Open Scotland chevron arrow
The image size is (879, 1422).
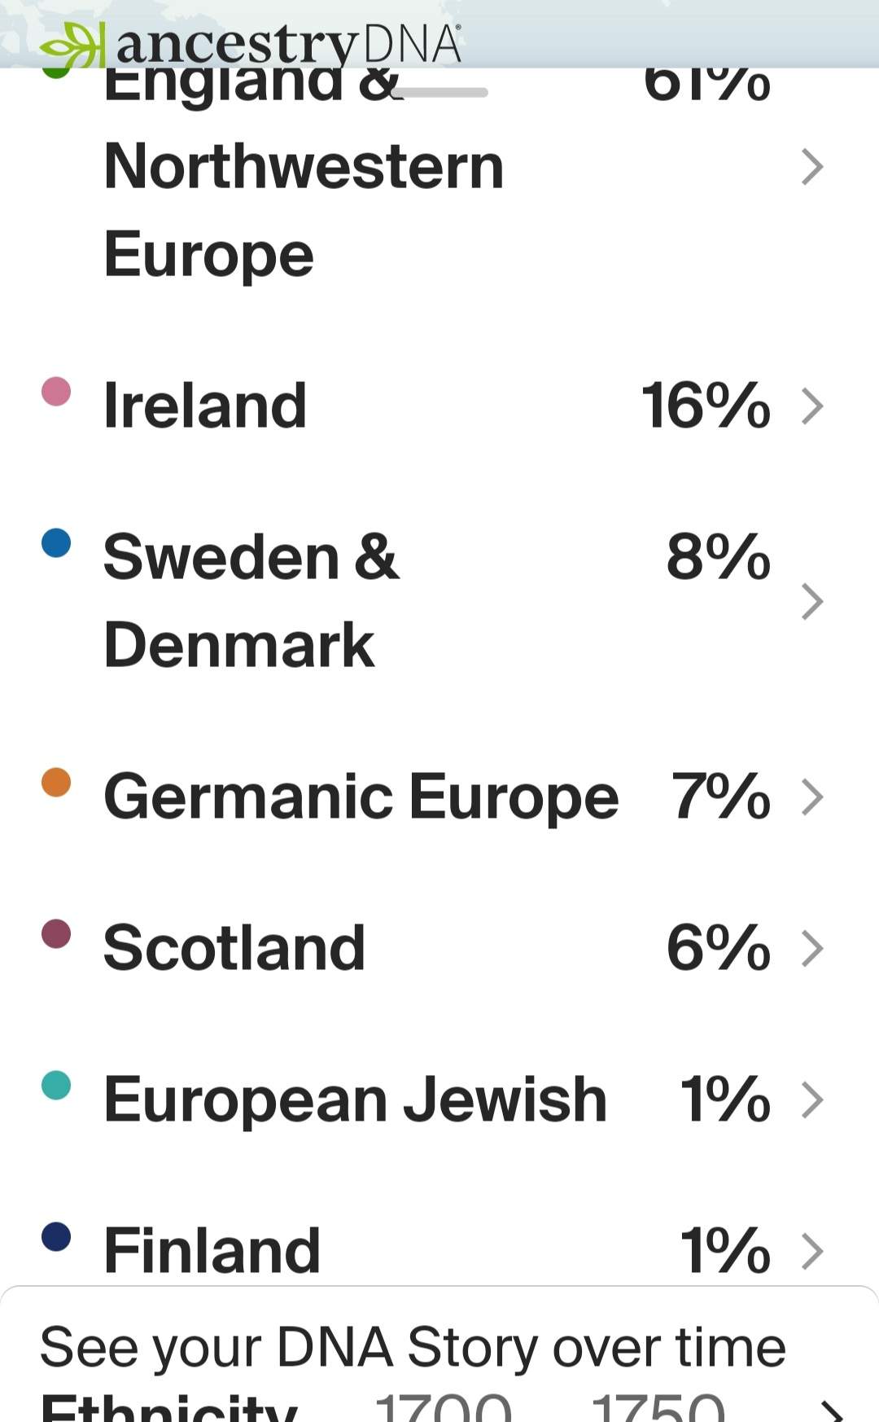point(812,948)
